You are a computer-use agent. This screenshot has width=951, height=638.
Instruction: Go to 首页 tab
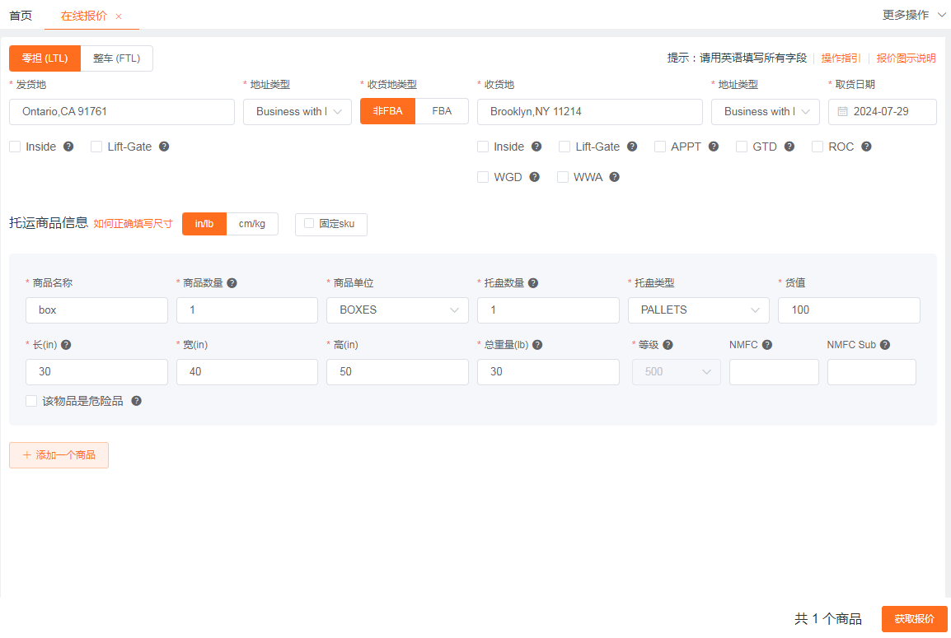pos(21,16)
